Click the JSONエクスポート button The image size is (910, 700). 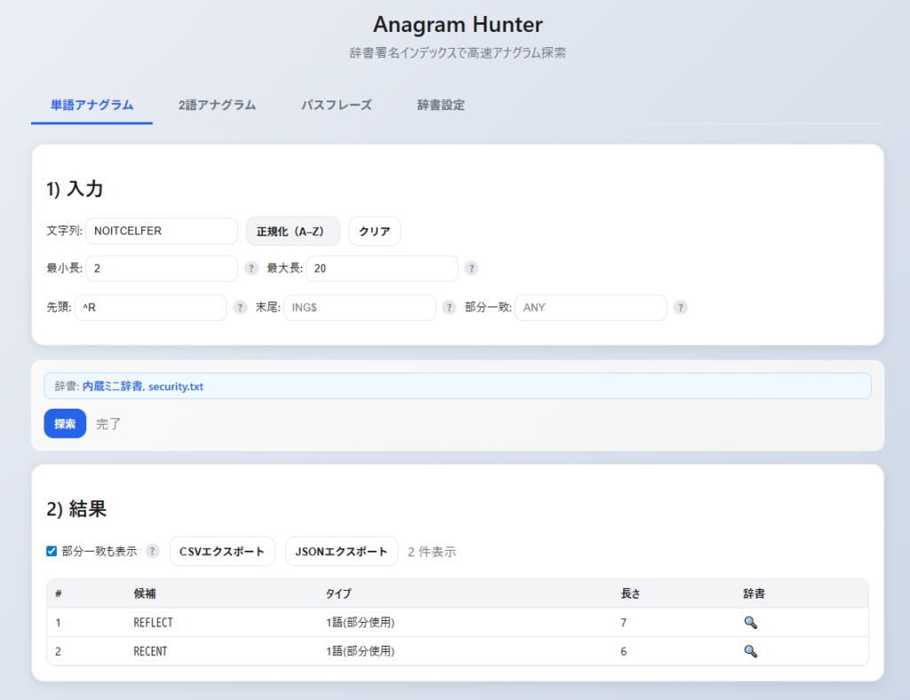tap(341, 551)
